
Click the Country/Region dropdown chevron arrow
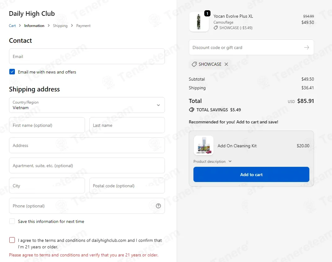coord(158,105)
